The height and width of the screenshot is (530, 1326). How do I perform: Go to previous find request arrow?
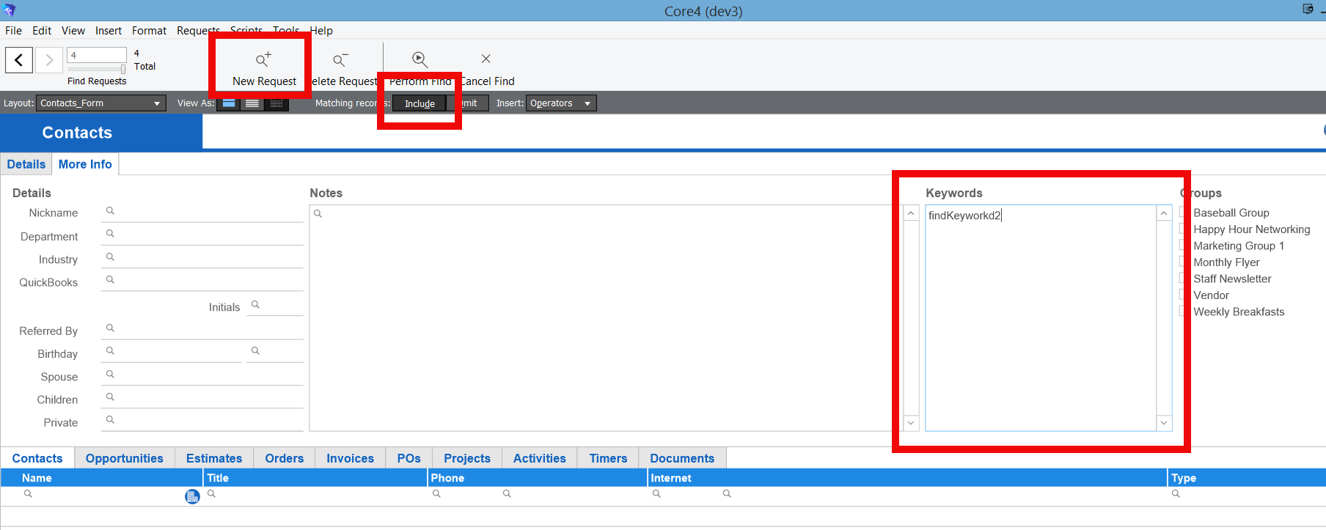[19, 60]
